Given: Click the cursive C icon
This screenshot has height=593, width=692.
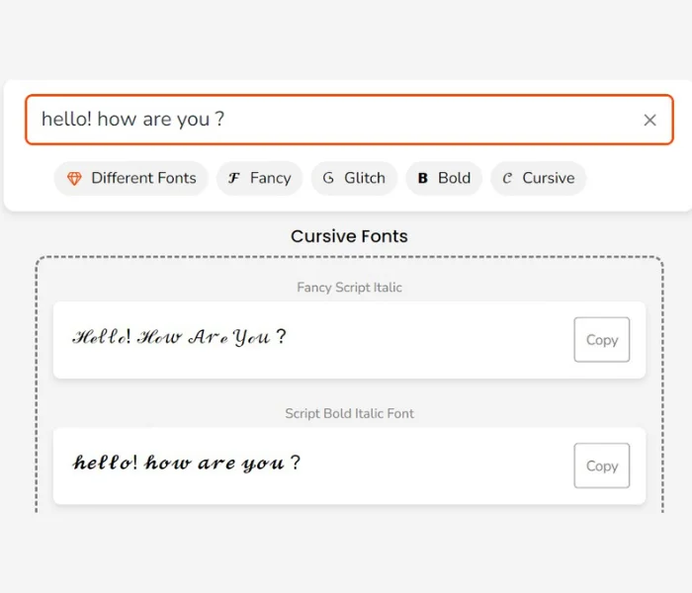Looking at the screenshot, I should point(507,178).
